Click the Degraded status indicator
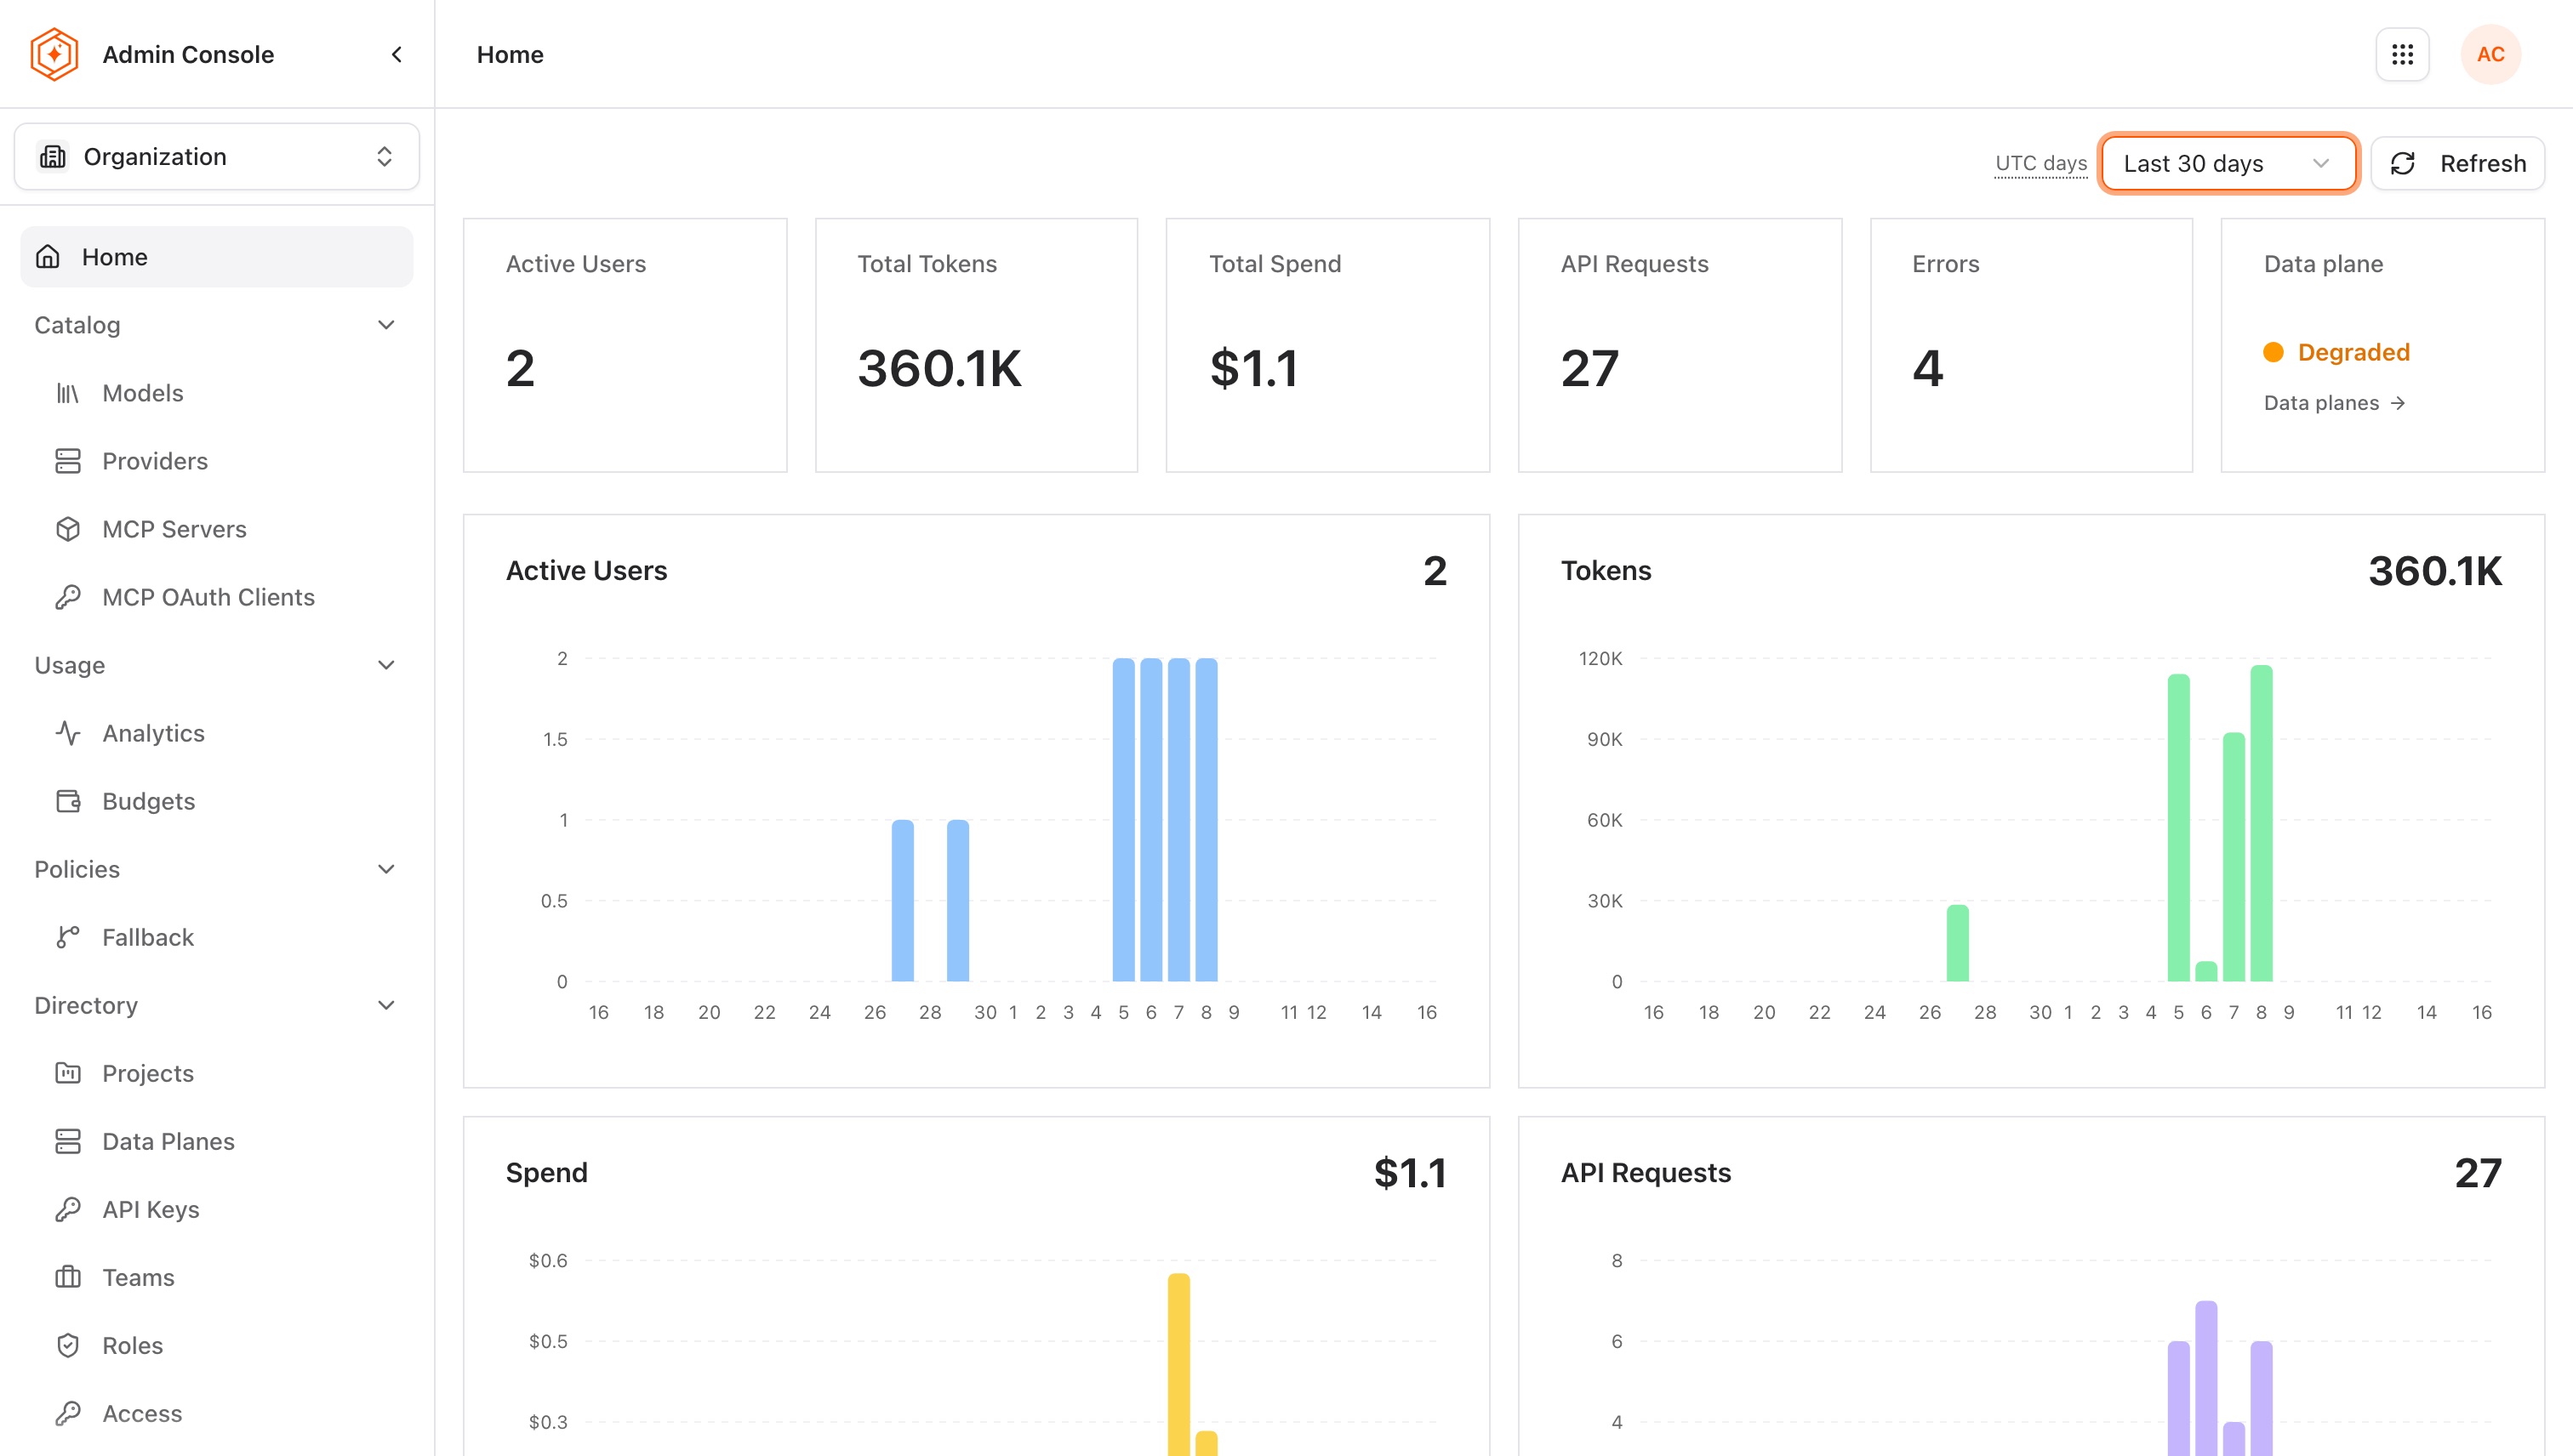The image size is (2573, 1456). [x=2336, y=352]
